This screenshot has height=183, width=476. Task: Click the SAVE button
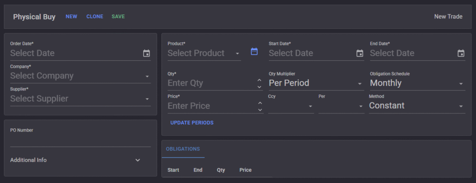coord(118,17)
